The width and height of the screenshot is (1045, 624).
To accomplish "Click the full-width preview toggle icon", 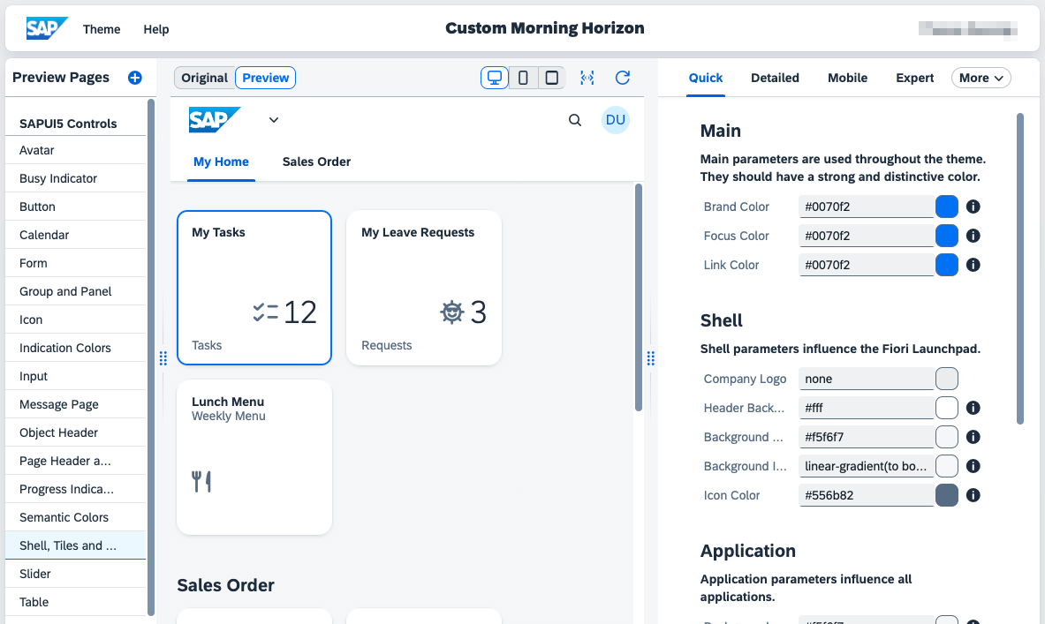I will [x=587, y=78].
